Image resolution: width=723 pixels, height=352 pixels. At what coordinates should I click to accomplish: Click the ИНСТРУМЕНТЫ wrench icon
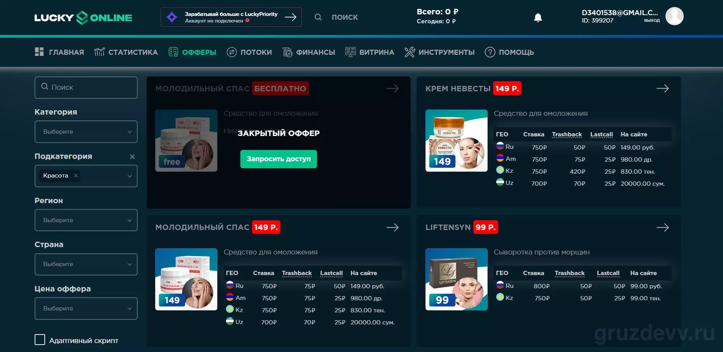click(x=410, y=52)
